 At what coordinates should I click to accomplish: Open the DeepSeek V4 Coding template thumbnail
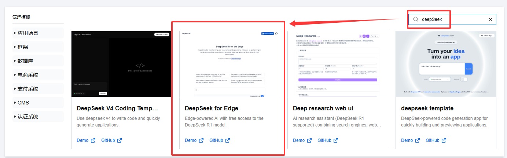tap(121, 64)
